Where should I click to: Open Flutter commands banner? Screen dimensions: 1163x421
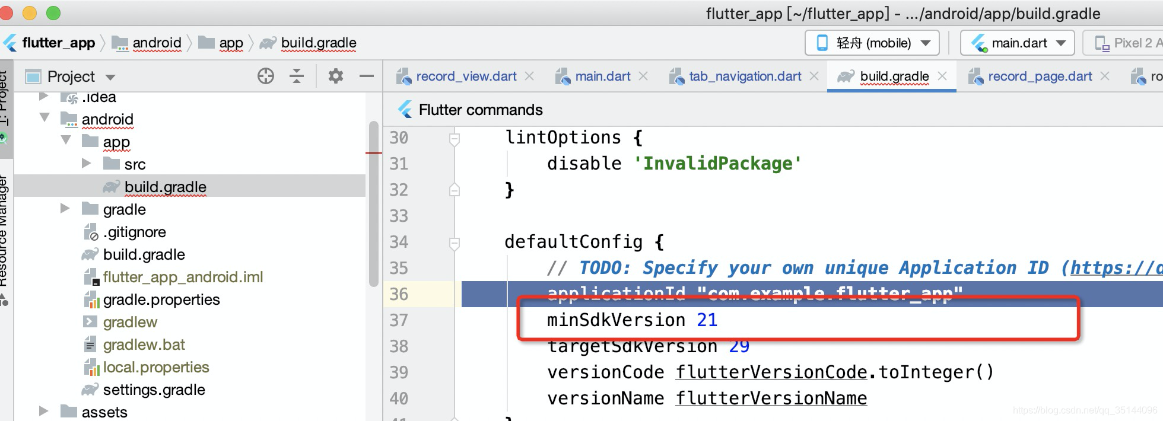click(481, 110)
